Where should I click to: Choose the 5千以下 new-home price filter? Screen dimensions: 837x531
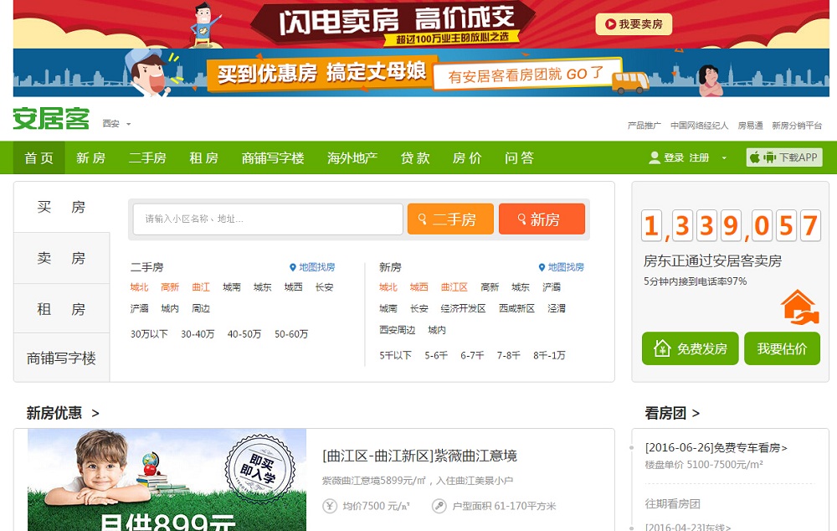(396, 356)
